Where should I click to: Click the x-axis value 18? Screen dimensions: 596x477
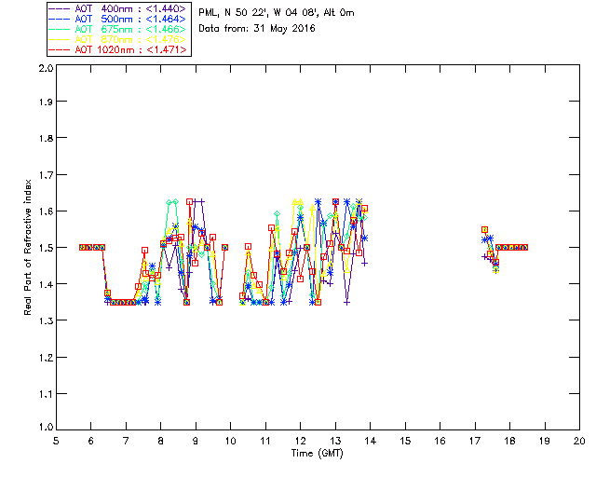coord(509,441)
